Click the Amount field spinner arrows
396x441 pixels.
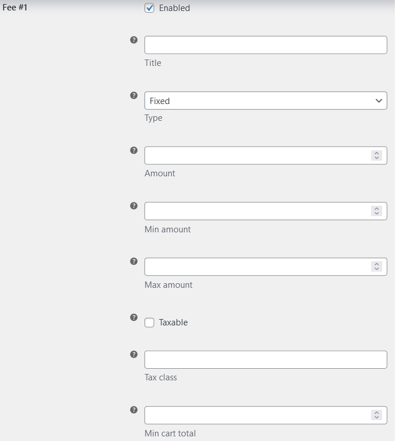click(376, 155)
